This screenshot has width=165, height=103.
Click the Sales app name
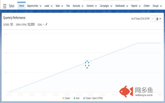[x=12, y=6]
